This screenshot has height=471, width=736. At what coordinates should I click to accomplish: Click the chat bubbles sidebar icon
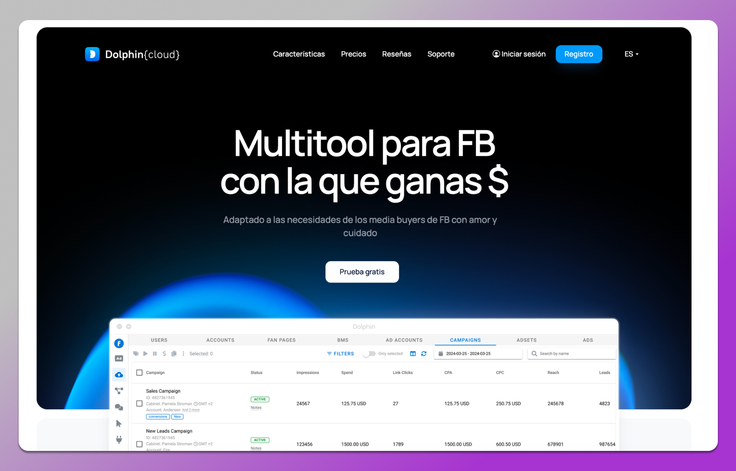coord(119,407)
